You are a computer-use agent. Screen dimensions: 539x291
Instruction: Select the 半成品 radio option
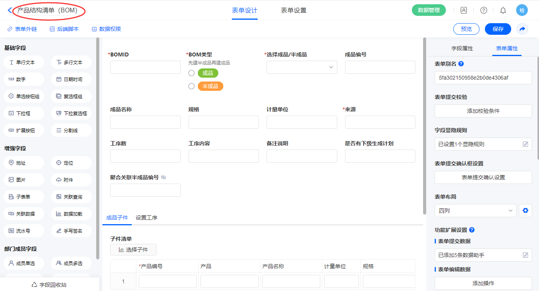[x=191, y=86]
